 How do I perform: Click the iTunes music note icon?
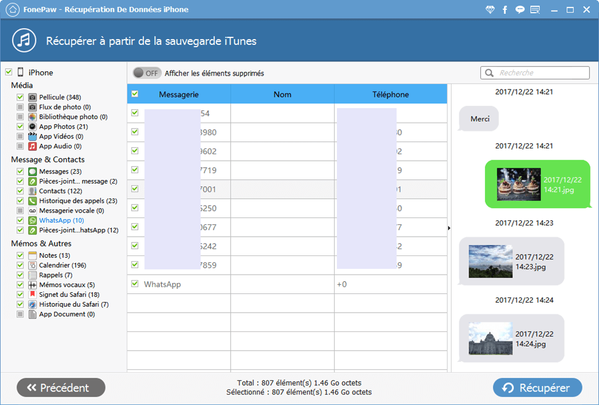point(24,40)
